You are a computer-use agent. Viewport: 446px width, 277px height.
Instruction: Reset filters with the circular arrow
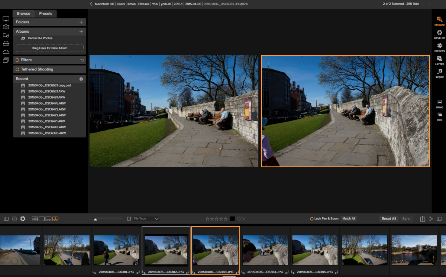coord(82,60)
